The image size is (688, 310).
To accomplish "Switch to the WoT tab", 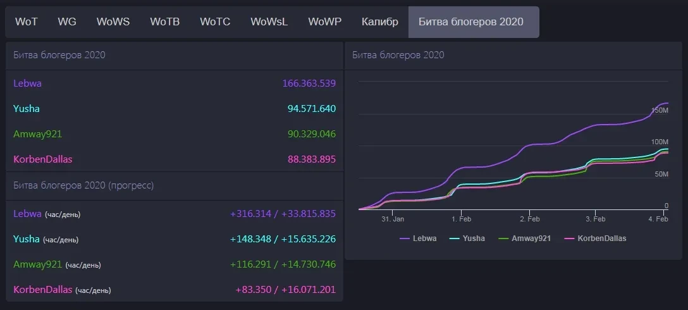I will pyautogui.click(x=26, y=22).
